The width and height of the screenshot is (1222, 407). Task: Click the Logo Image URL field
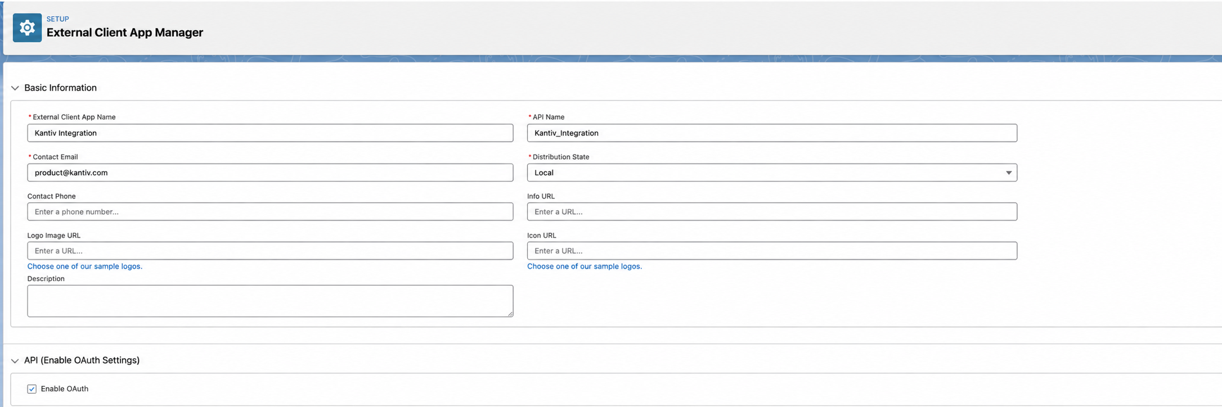[270, 251]
